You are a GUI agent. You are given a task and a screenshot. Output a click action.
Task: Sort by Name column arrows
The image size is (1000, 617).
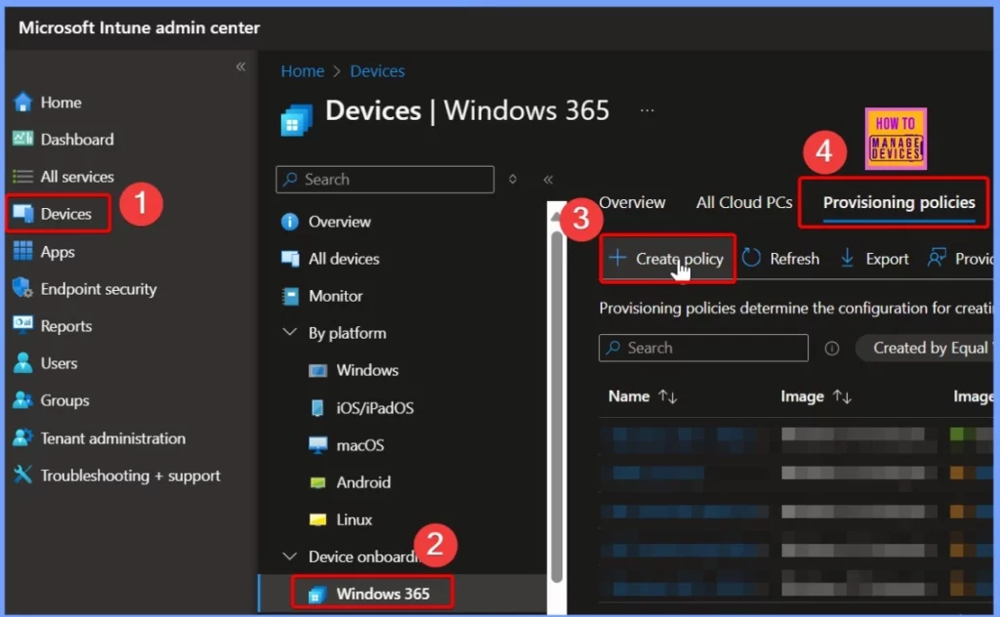(668, 396)
